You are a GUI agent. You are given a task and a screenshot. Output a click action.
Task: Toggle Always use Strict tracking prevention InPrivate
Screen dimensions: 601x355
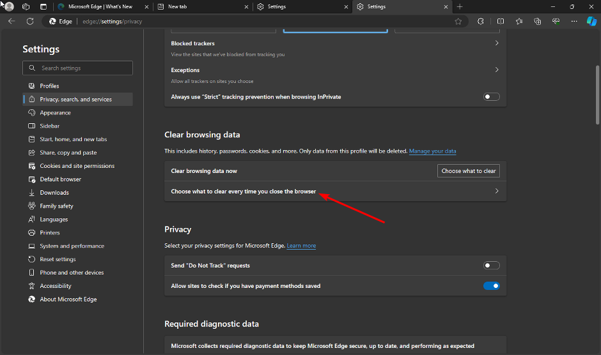click(492, 97)
